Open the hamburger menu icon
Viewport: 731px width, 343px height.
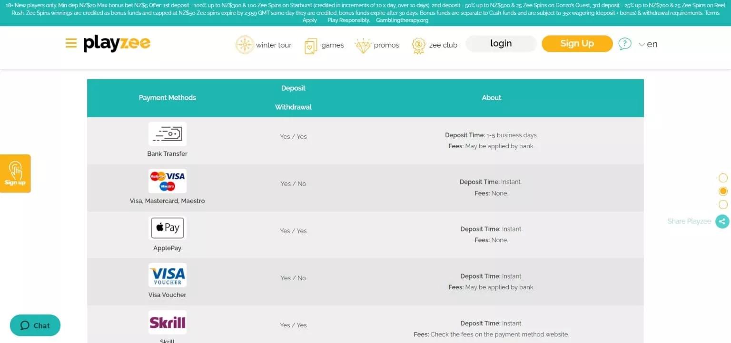click(71, 44)
